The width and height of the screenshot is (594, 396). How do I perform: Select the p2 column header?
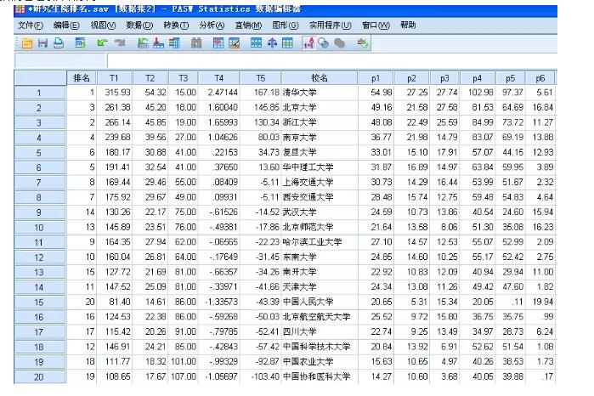pos(411,78)
